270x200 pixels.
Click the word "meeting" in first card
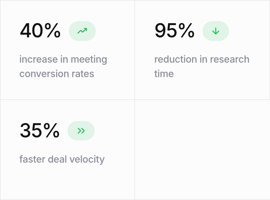pos(89,59)
